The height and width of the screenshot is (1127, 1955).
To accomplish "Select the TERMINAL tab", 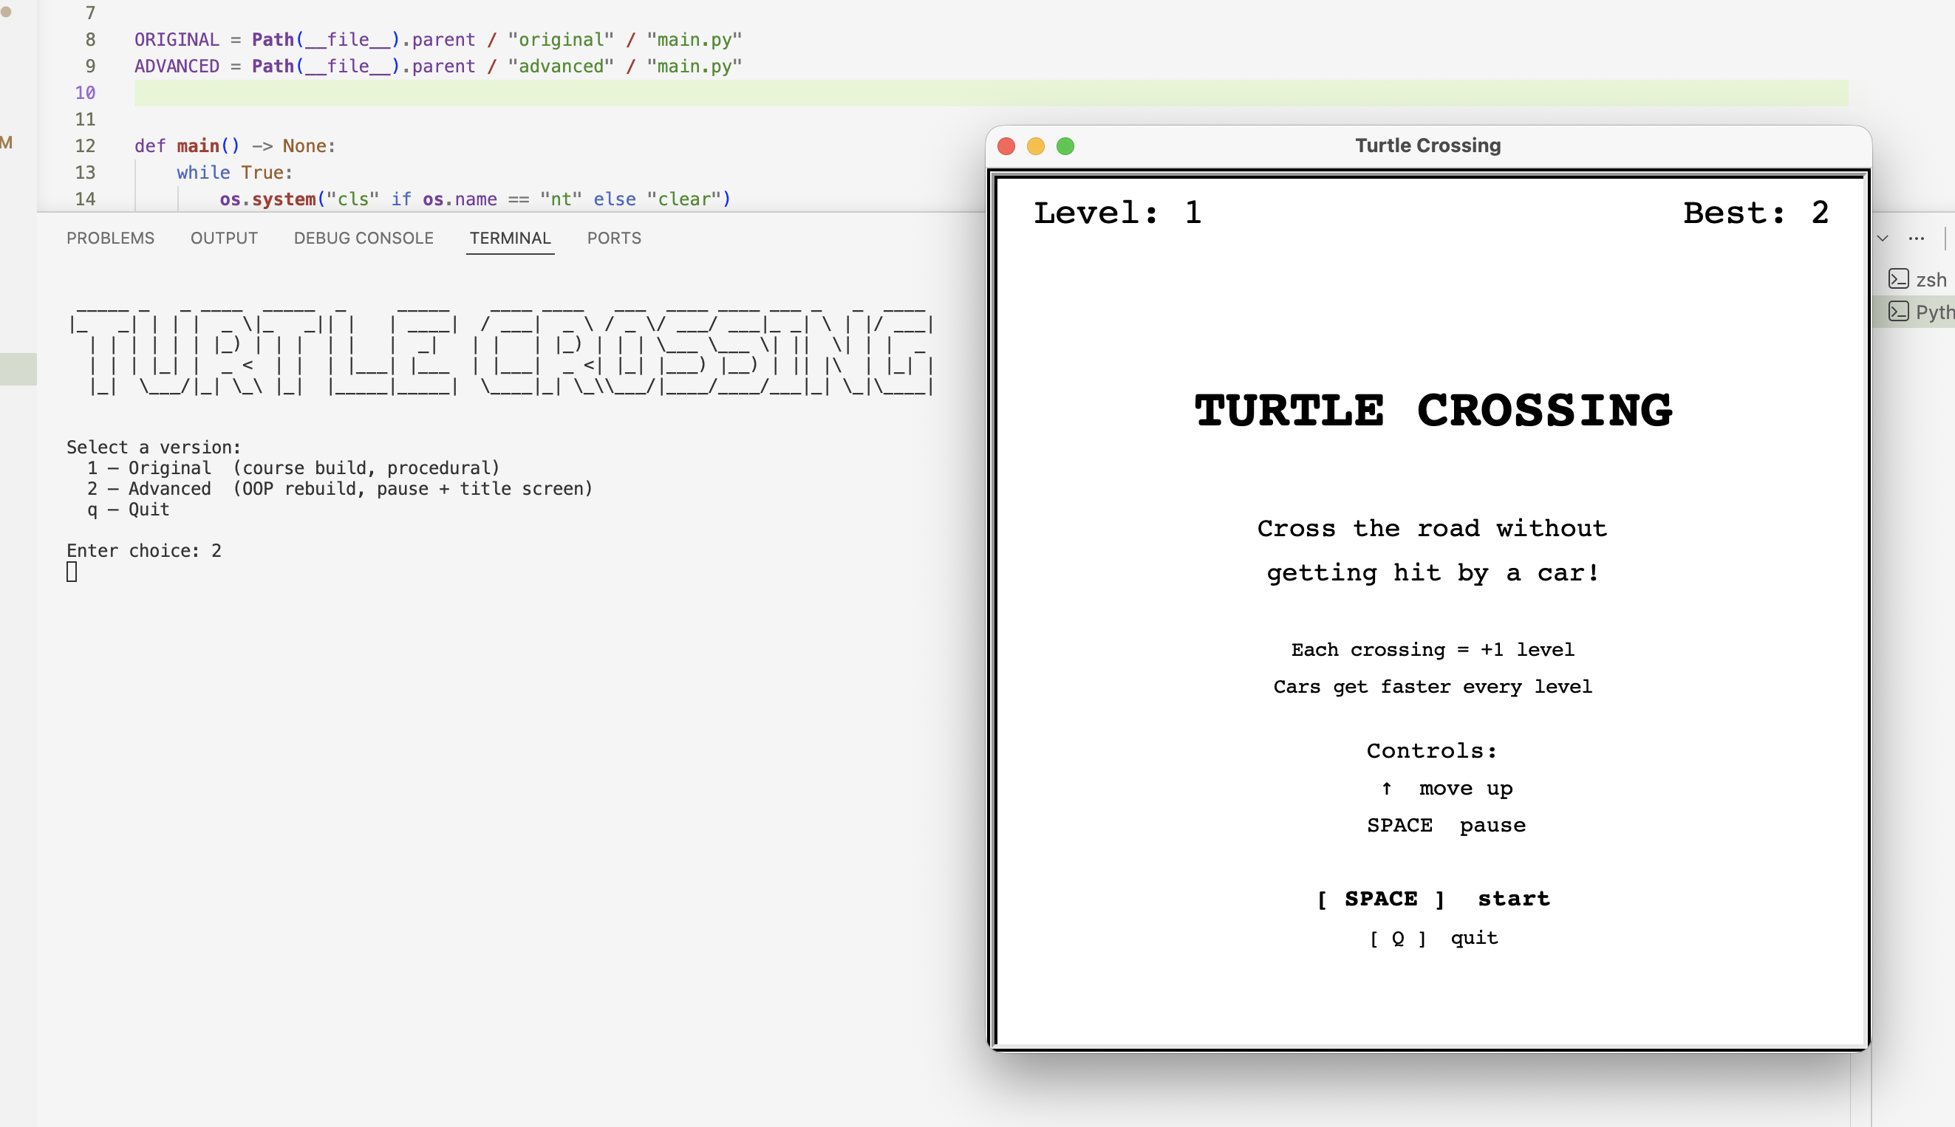I will pyautogui.click(x=510, y=238).
